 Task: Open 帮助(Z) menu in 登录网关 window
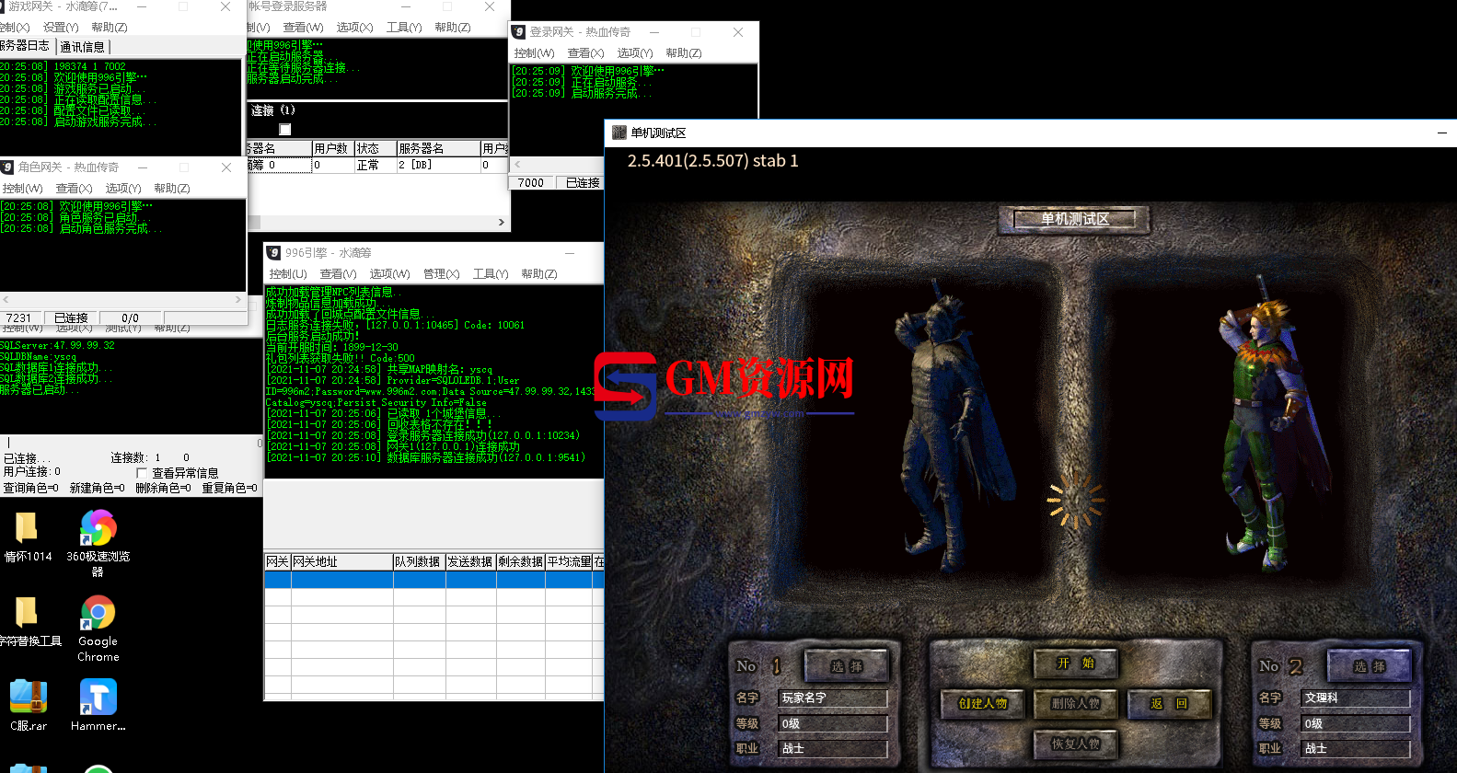click(683, 52)
